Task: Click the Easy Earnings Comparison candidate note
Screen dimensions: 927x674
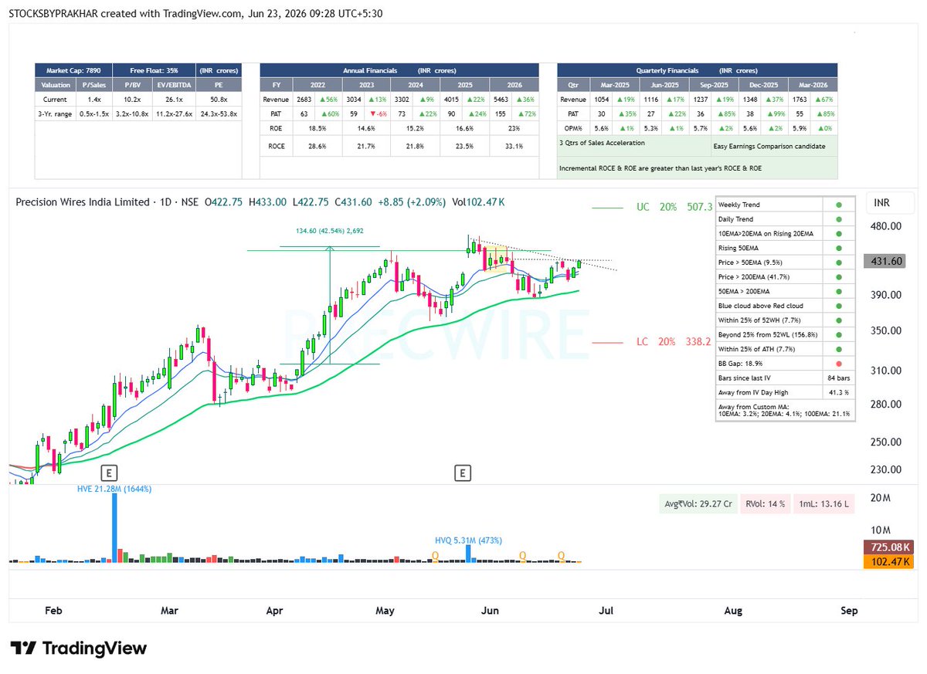Action: click(769, 146)
